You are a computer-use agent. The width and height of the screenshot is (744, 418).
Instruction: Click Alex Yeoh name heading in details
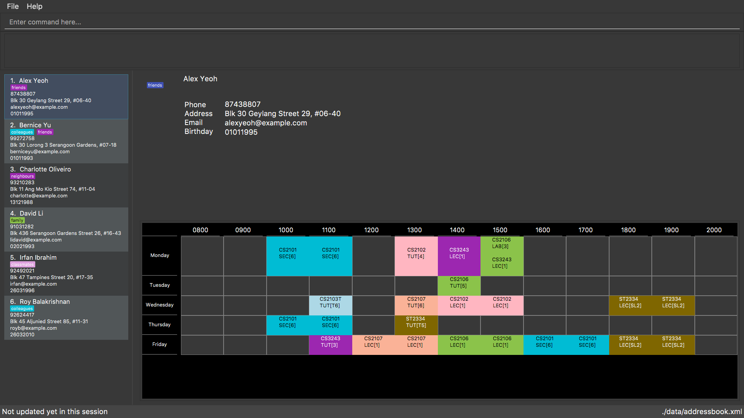tap(200, 79)
